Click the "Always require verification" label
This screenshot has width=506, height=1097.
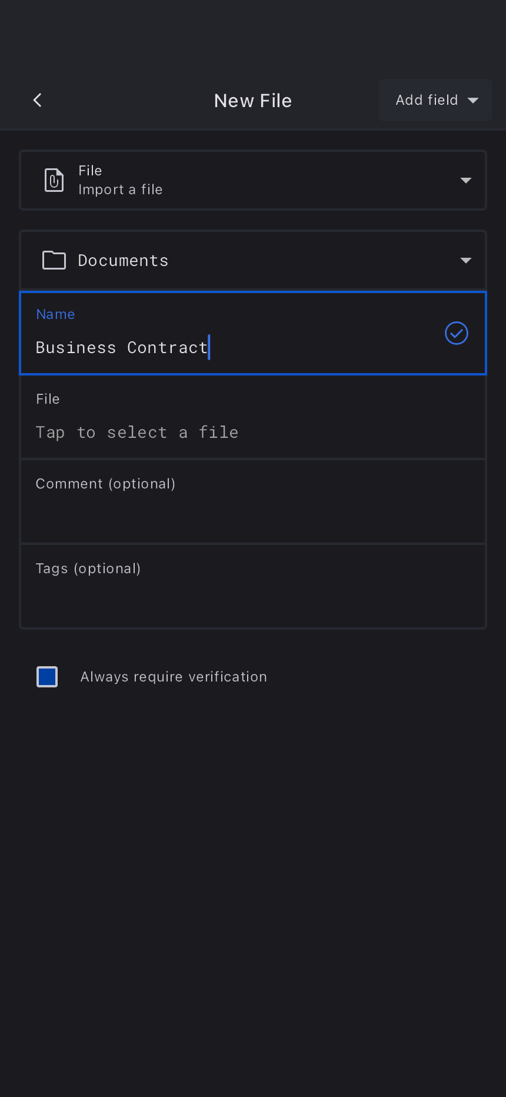pos(174,677)
